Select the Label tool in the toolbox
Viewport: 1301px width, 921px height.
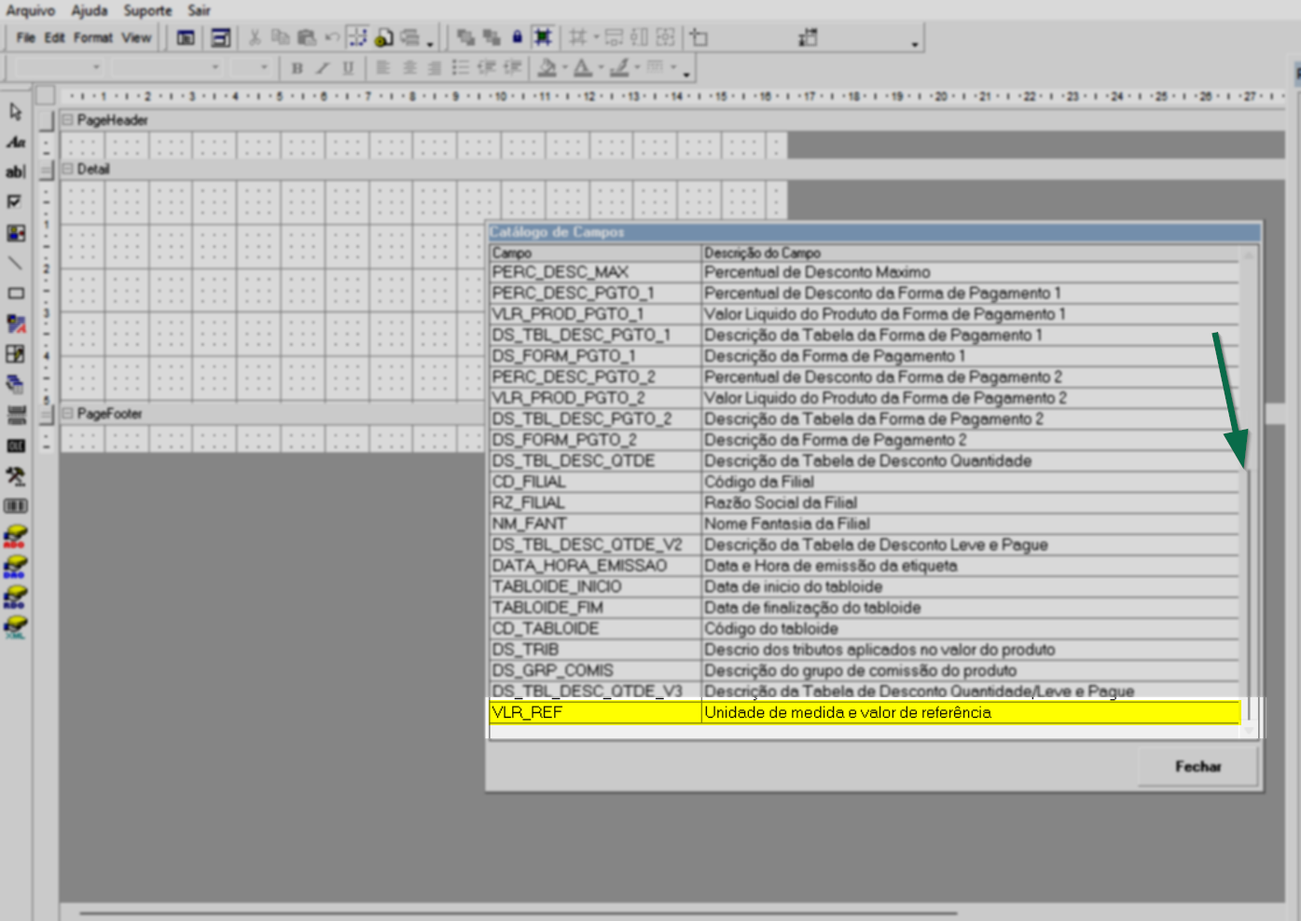16,142
